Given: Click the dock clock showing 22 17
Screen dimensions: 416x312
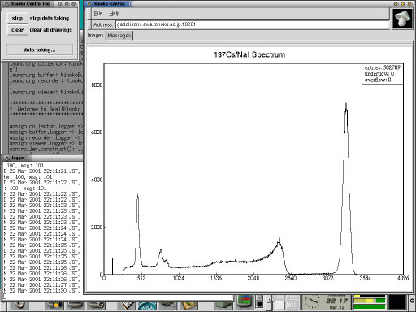Looking at the screenshot, I should [x=327, y=302].
